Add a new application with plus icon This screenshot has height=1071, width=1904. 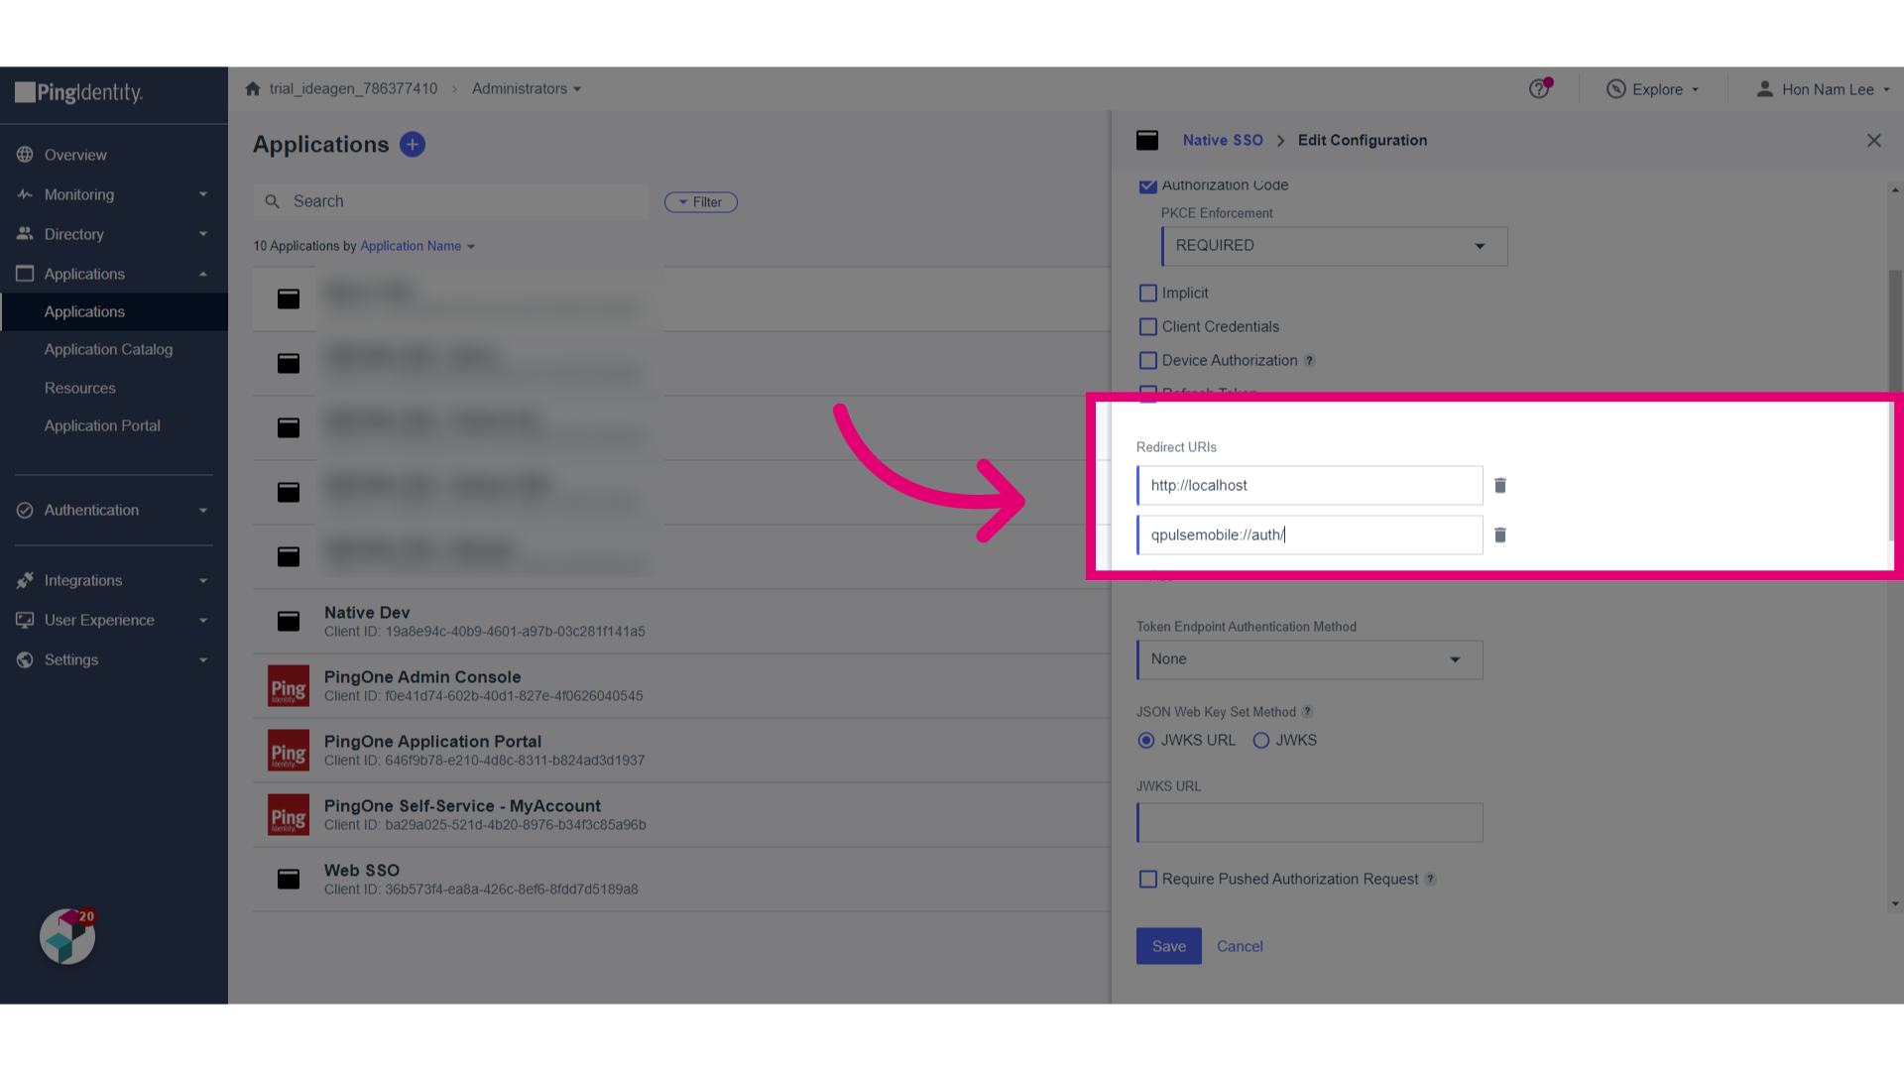point(413,145)
